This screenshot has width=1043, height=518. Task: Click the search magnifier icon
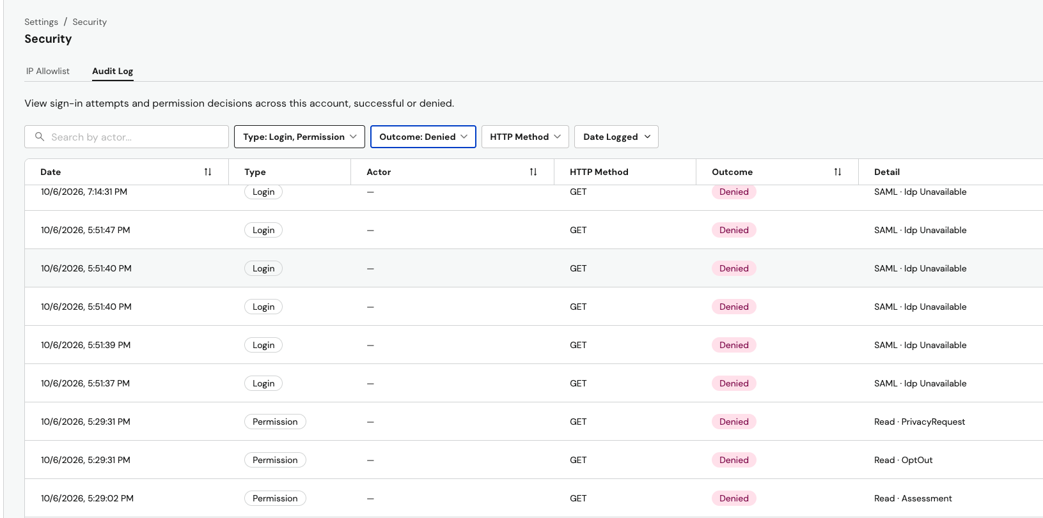point(40,137)
